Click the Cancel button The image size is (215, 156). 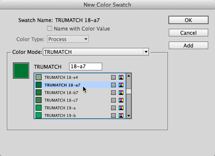188,33
